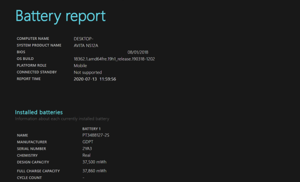300x182 pixels.
Task: Select the NAME row label
Action: pyautogui.click(x=23, y=135)
